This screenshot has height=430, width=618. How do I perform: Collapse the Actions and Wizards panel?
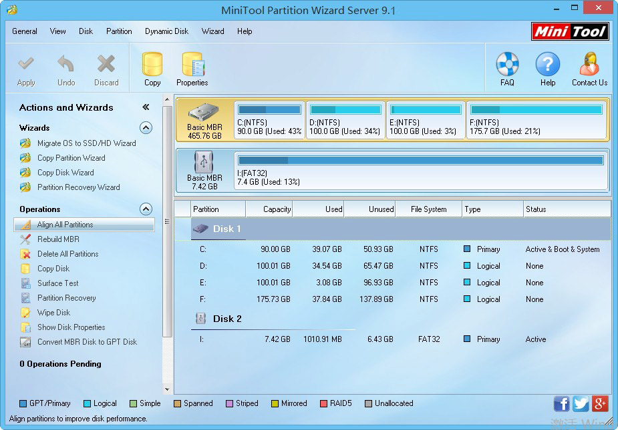click(146, 107)
